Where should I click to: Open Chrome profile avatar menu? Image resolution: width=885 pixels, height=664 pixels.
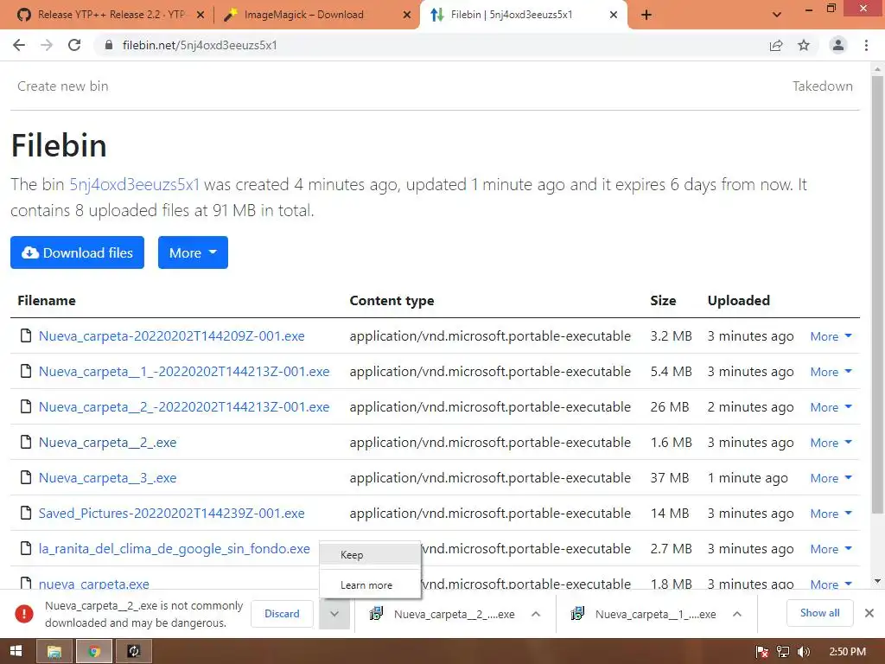tap(838, 45)
